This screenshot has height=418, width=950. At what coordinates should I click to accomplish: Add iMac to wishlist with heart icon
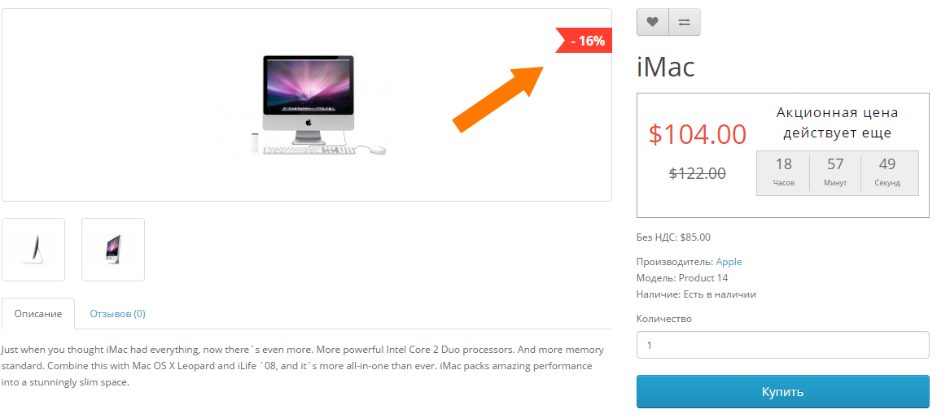pyautogui.click(x=653, y=22)
